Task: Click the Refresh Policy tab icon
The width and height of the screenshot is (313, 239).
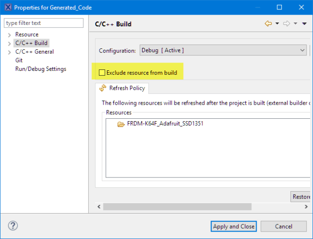Action: click(x=103, y=88)
